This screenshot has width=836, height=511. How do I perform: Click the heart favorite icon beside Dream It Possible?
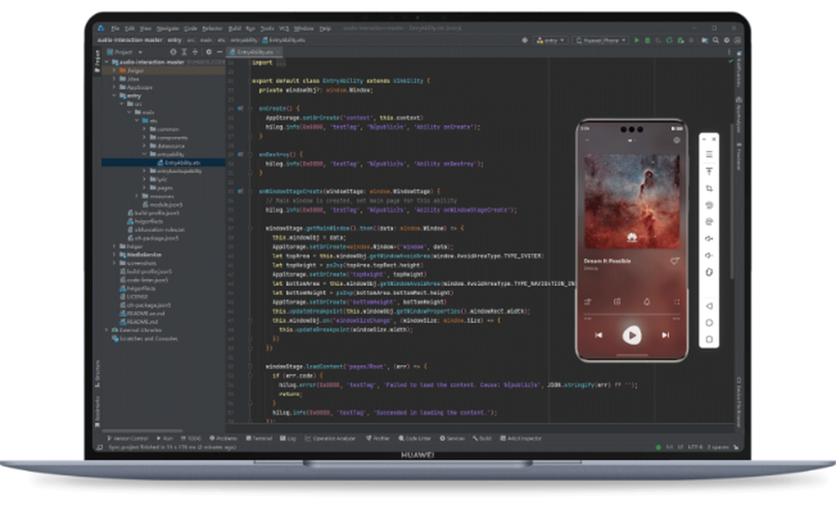pos(675,261)
